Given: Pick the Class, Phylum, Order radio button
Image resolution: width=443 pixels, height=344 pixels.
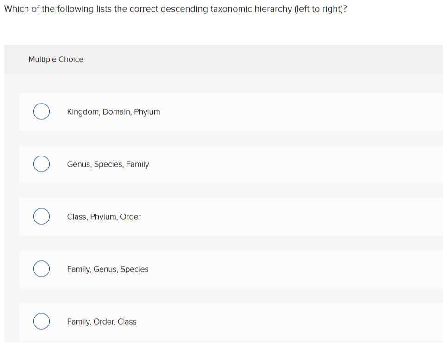Looking at the screenshot, I should [x=42, y=217].
